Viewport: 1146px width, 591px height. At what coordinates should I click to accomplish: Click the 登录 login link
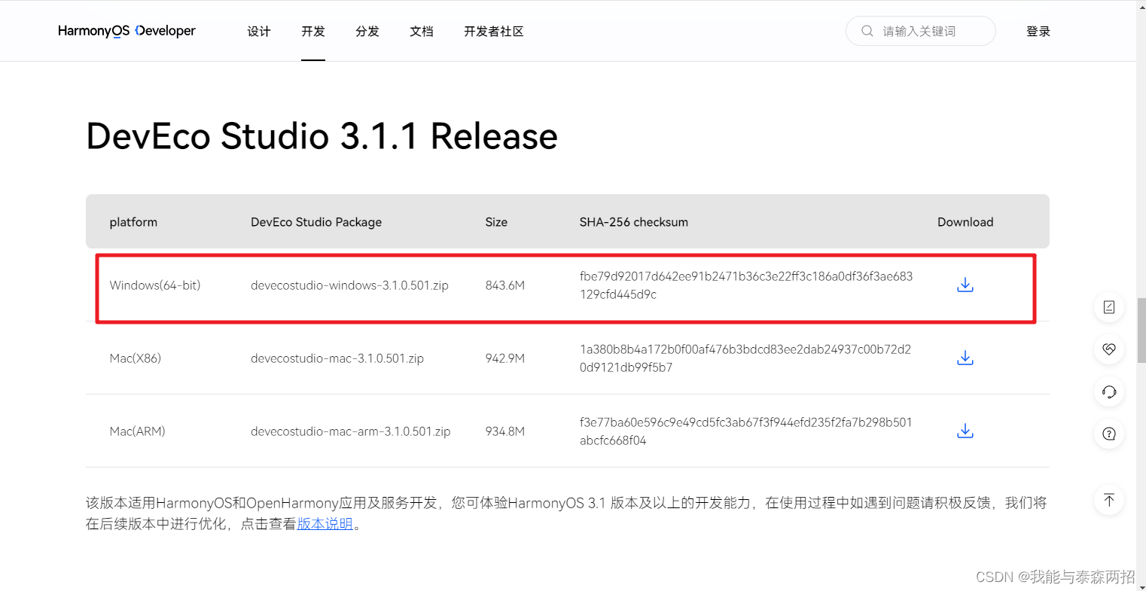tap(1038, 31)
